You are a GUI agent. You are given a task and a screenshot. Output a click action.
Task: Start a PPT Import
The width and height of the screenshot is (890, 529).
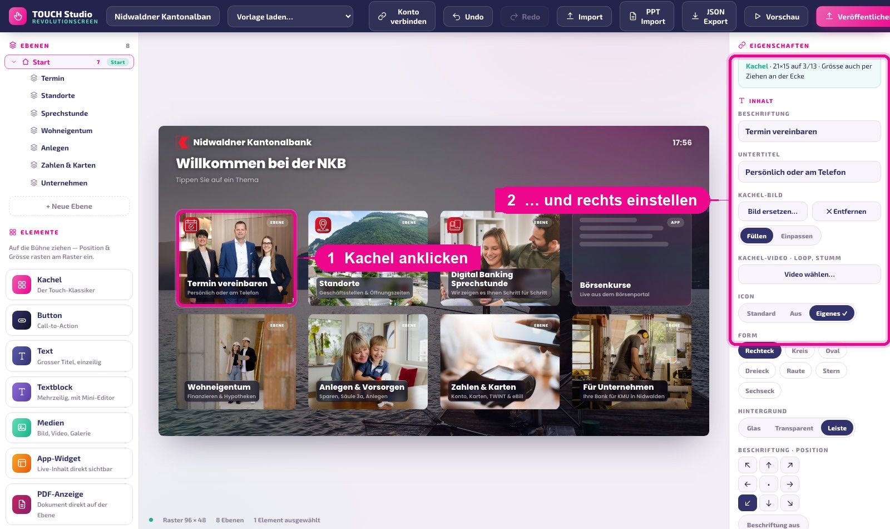point(647,17)
